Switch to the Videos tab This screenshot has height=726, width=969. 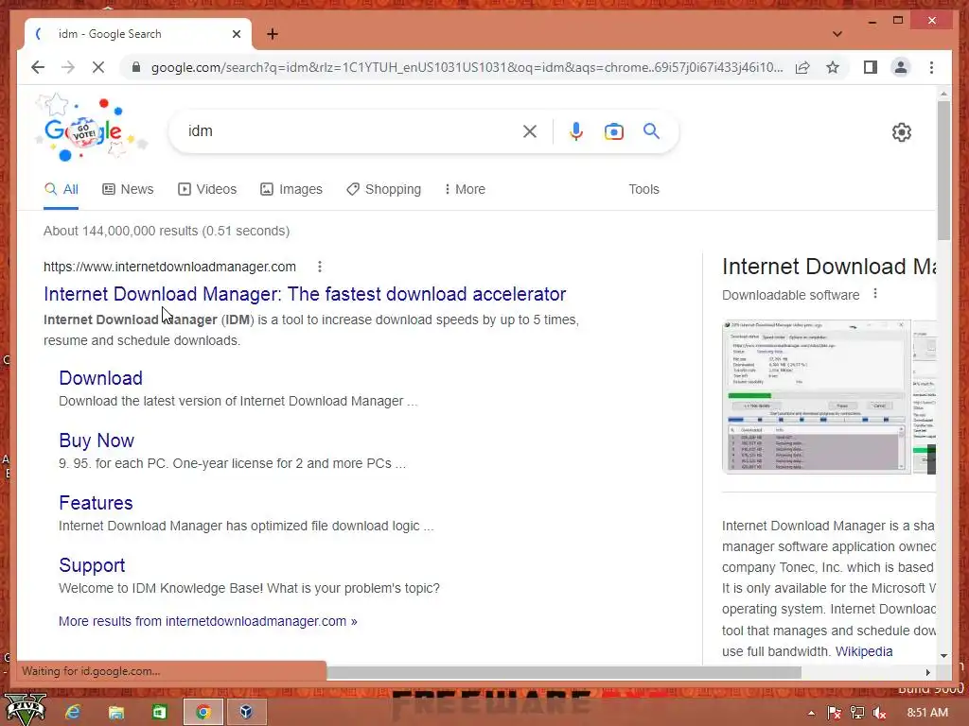point(207,189)
